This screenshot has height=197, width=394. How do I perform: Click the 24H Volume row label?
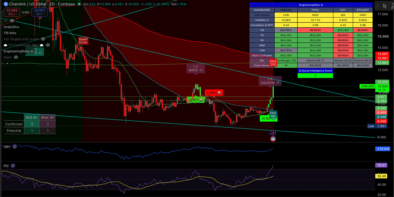(x=262, y=15)
